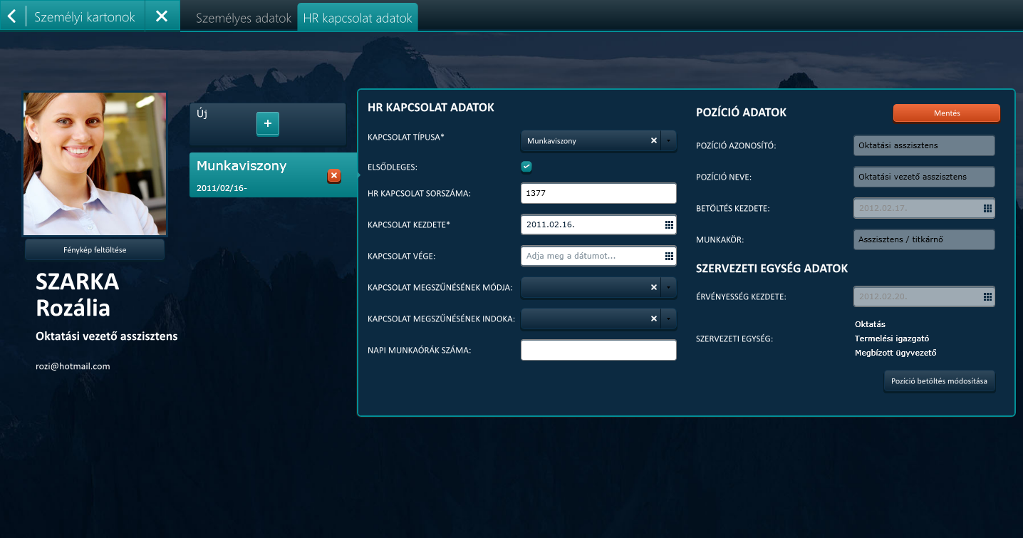Clear Kapcsolat megszűnésének módja value
1023x538 pixels.
(x=653, y=287)
